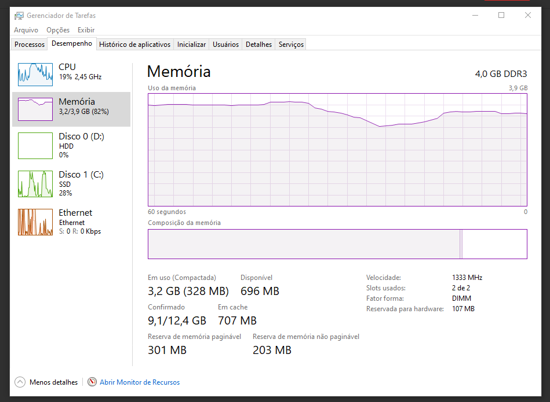Click the Task Manager title bar icon
Viewport: 550px width, 402px height.
(19, 16)
